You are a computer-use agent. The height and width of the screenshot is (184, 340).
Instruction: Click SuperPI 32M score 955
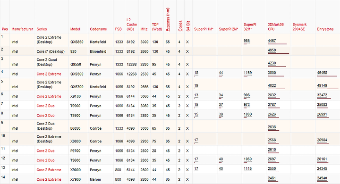point(246,41)
